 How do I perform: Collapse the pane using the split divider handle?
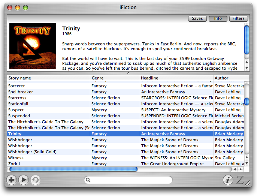pyautogui.click(x=128, y=73)
